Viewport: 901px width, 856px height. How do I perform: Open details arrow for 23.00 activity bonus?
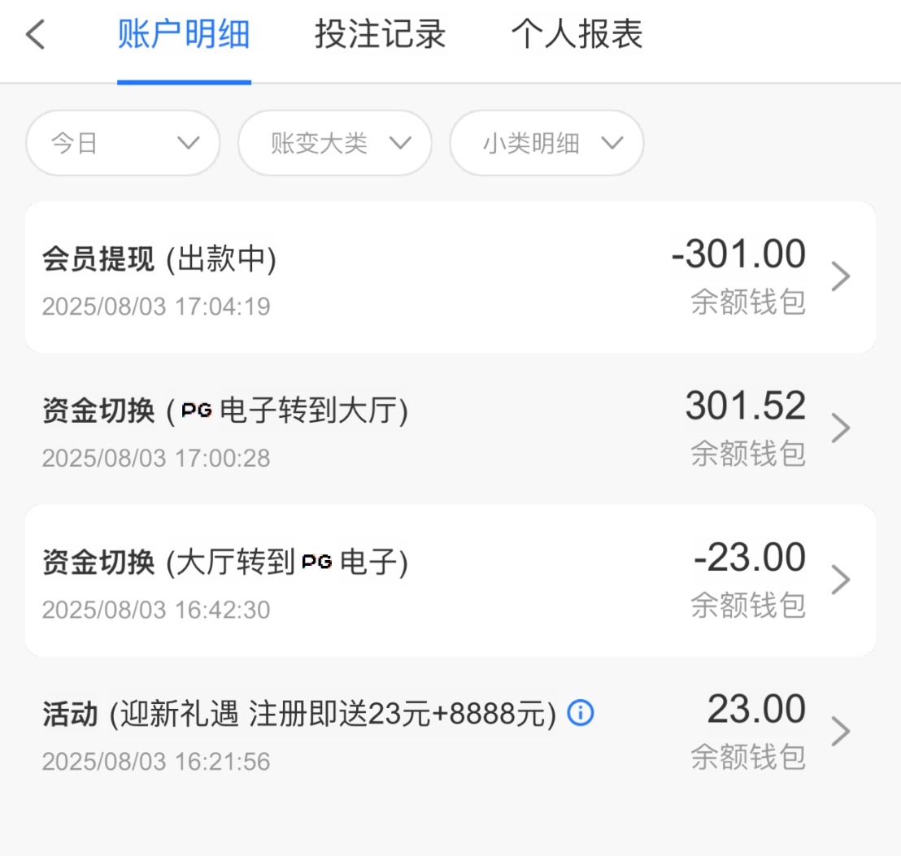coord(841,732)
